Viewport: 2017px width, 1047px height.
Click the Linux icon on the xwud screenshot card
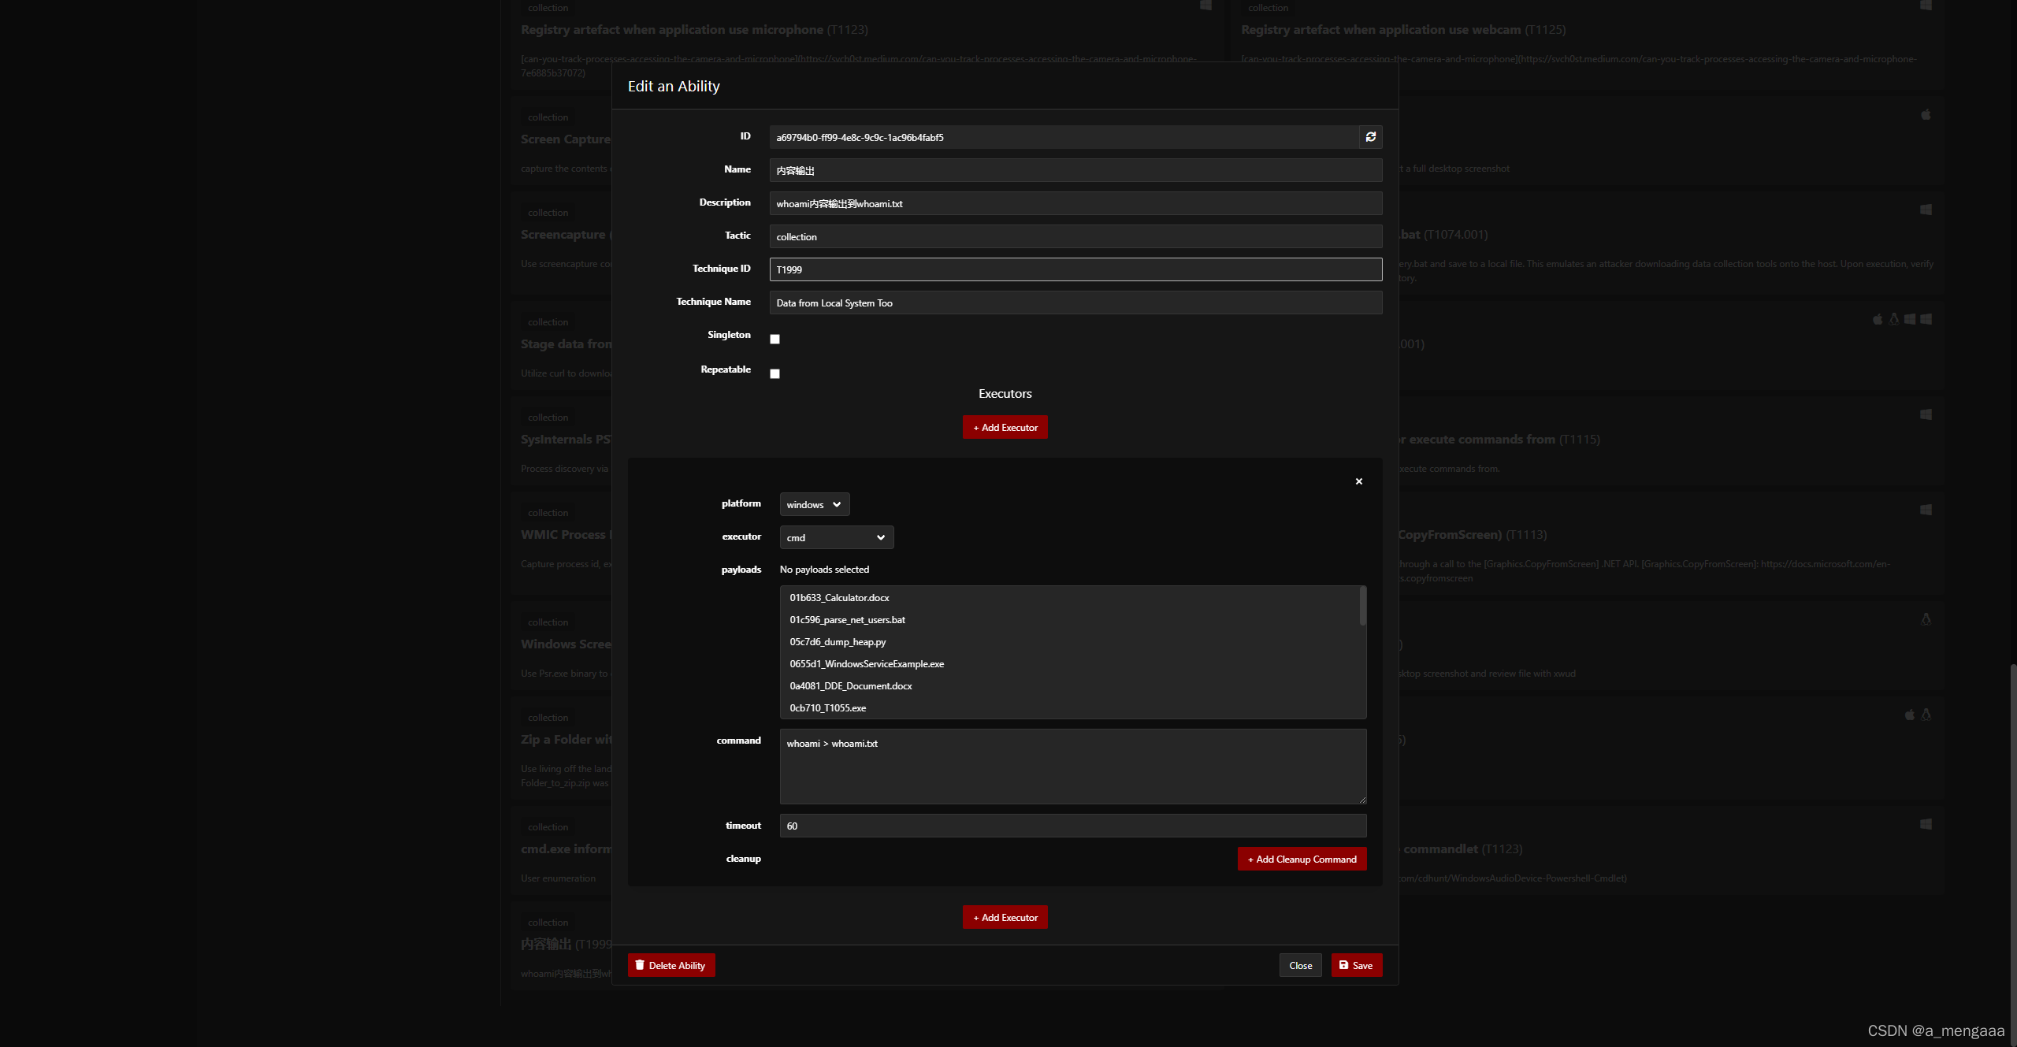coord(1926,619)
